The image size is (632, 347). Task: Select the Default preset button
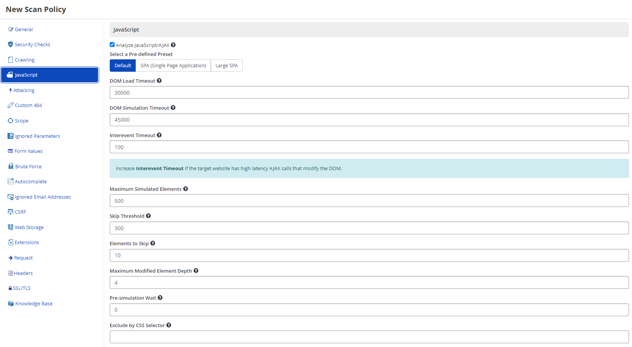tap(122, 65)
